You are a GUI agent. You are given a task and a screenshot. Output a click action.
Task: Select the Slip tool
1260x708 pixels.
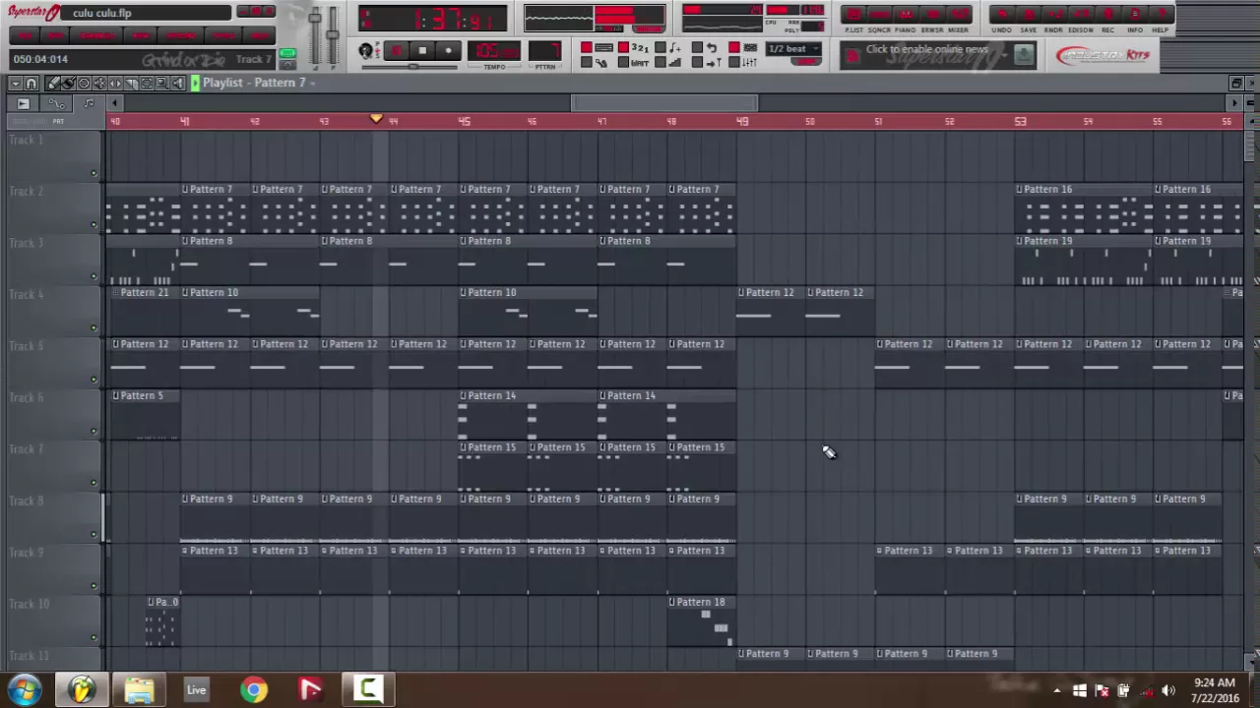pos(115,83)
